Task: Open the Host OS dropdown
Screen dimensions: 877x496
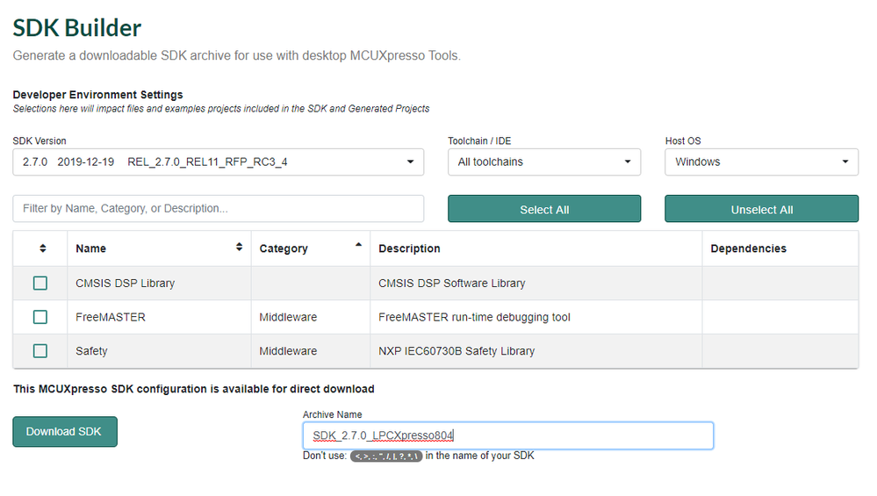Action: 761,162
